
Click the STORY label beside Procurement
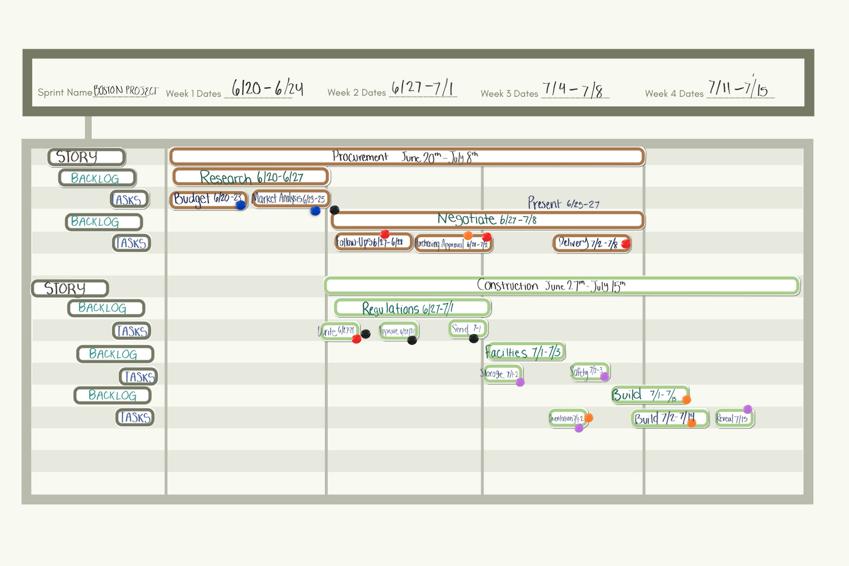[x=87, y=157]
